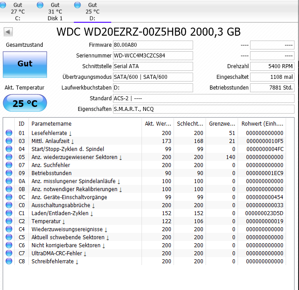Viewport: 299px width, 290px height.
Task: Click current value 173
Action: 166,141
